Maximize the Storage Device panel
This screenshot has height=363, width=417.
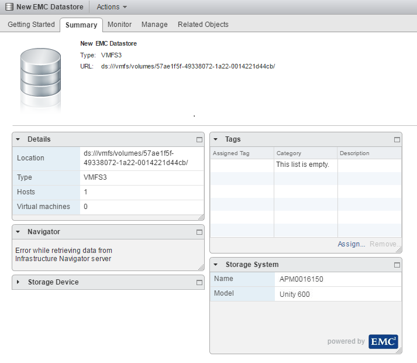(199, 283)
